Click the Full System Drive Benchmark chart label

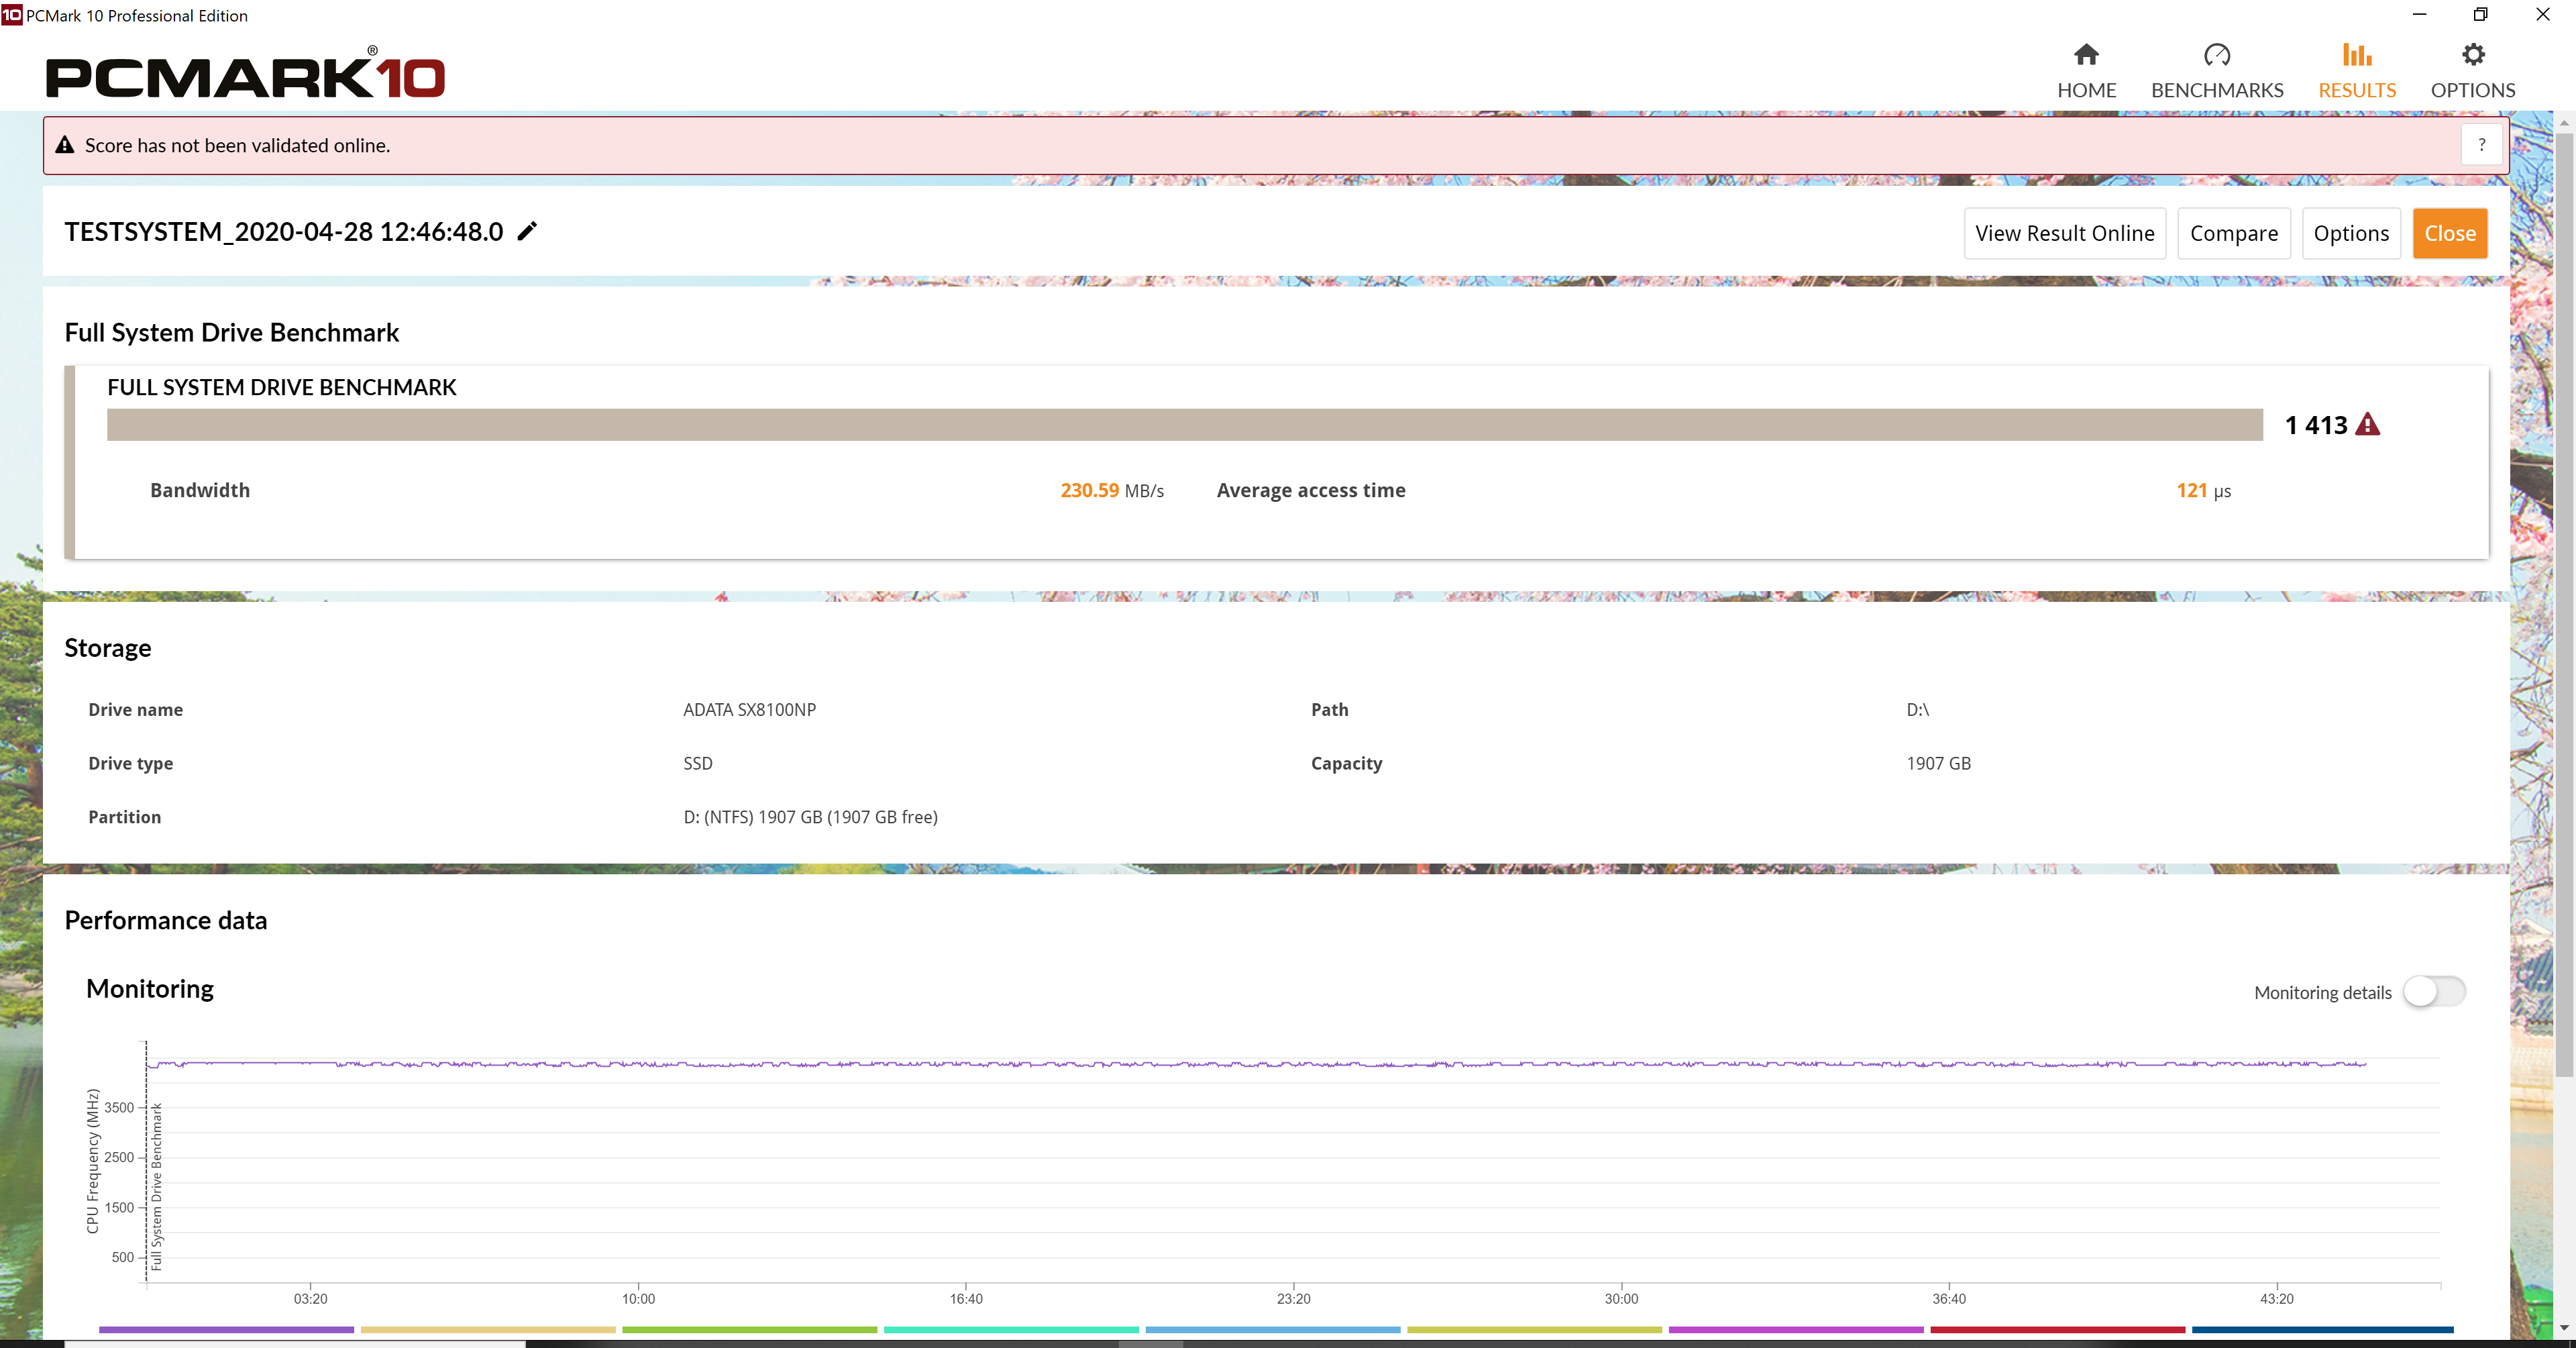(156, 1186)
